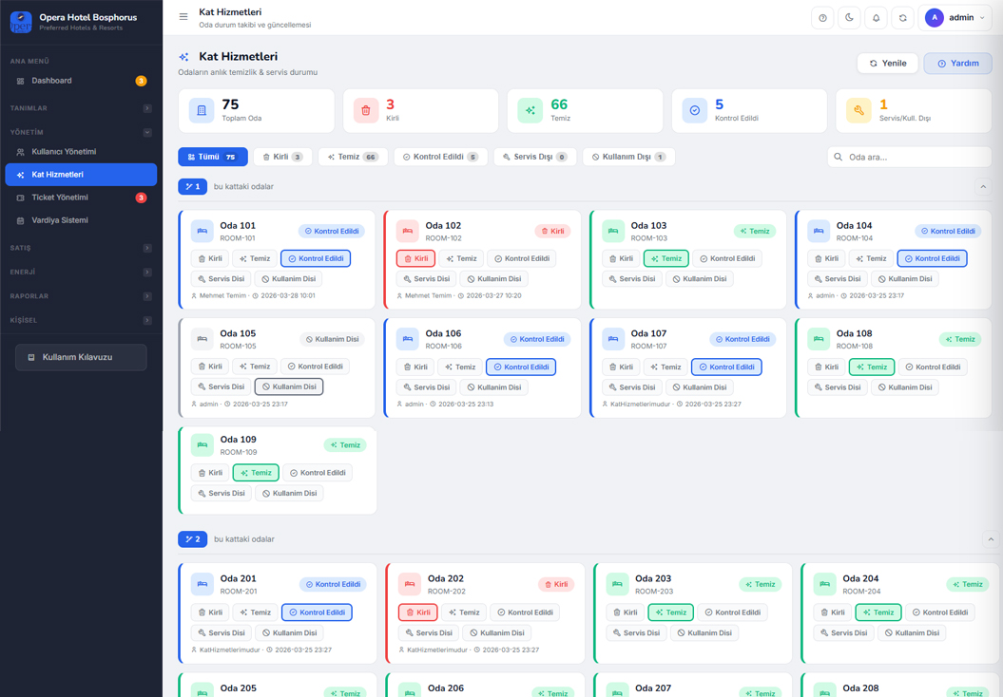This screenshot has width=1003, height=697.
Task: Select the Kontrol Edildi filter tab
Action: pyautogui.click(x=439, y=157)
